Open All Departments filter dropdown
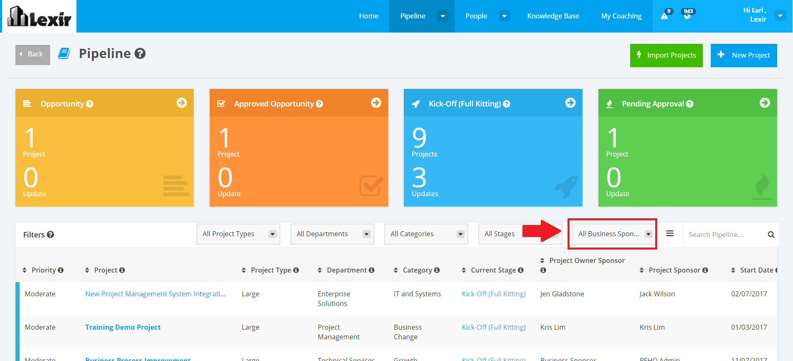The width and height of the screenshot is (793, 361). point(332,234)
